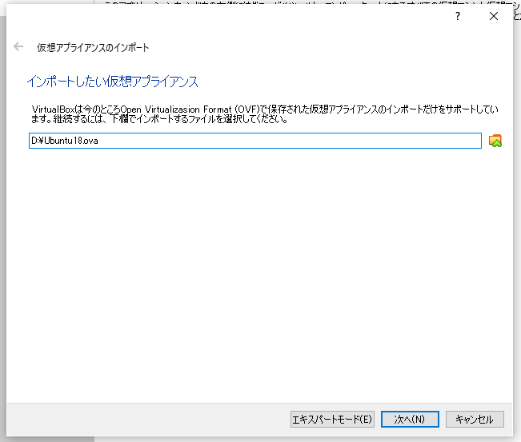Cancel with キャンセル button
521x442 pixels.
click(475, 420)
